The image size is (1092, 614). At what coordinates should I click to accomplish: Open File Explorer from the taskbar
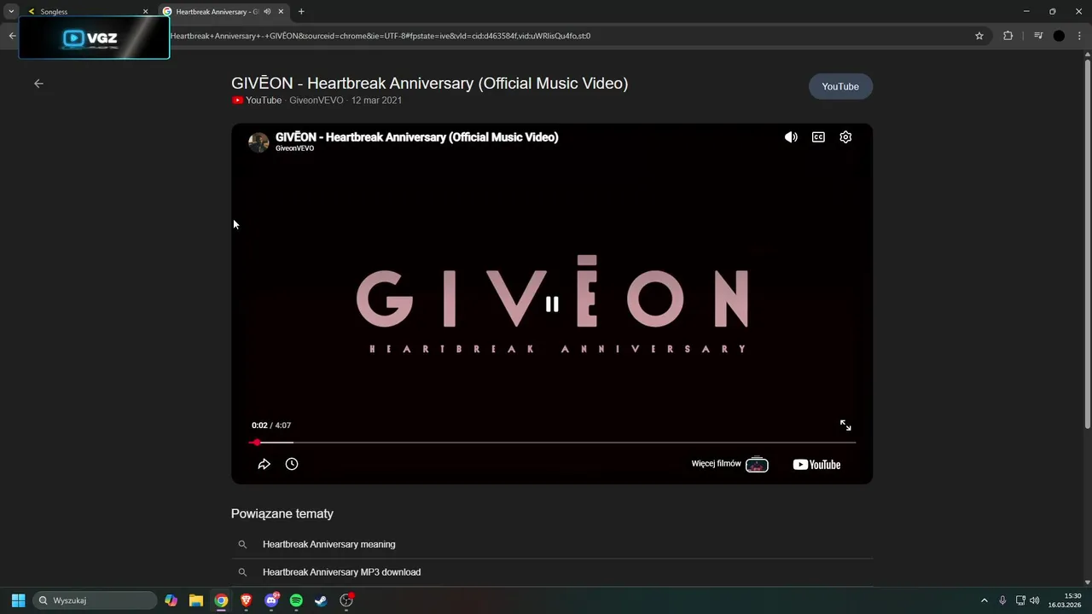click(196, 600)
